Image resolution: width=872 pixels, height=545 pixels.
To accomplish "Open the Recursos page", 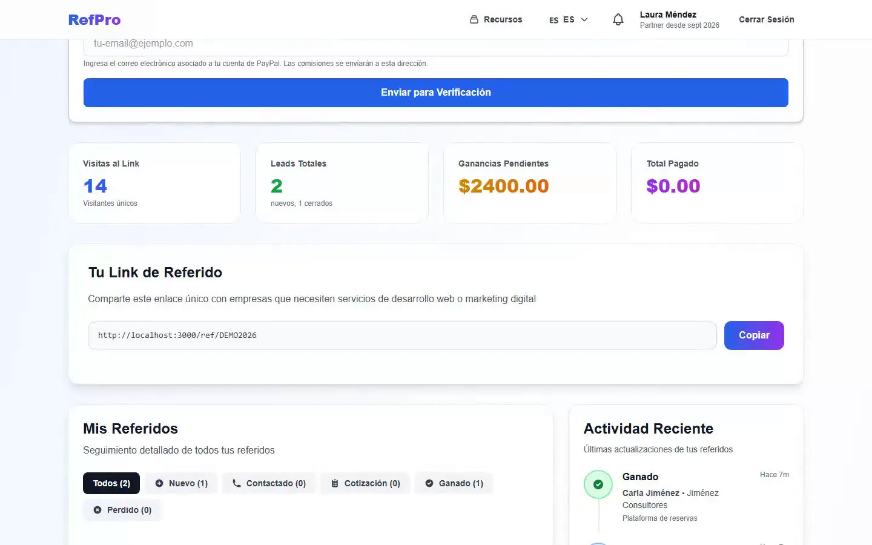I will [496, 19].
